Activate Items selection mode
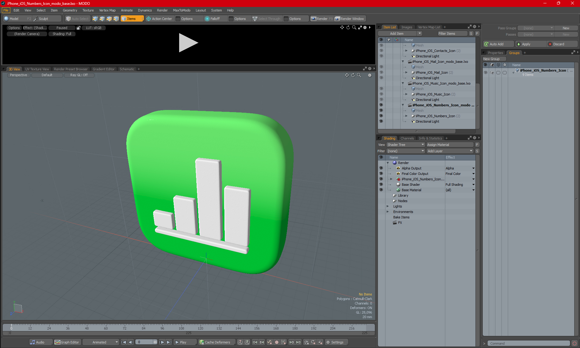 [132, 19]
